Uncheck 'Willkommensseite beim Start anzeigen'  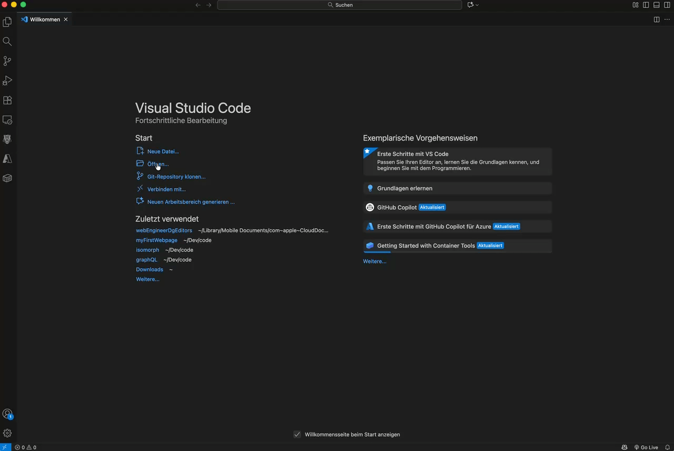[297, 434]
